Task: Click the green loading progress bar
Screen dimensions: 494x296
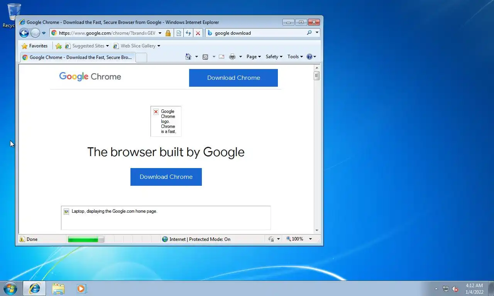Action: [x=86, y=239]
